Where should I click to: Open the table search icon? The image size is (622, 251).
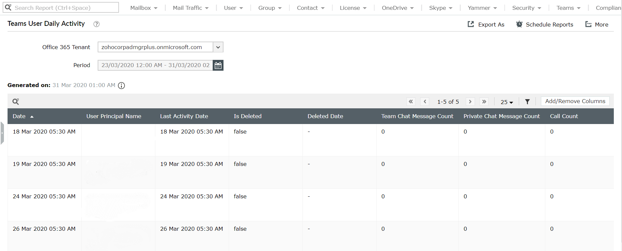(x=16, y=101)
